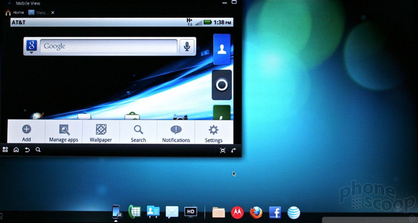Image resolution: width=418 pixels, height=223 pixels.
Task: Open Notifications from the options menu
Action: [x=176, y=133]
